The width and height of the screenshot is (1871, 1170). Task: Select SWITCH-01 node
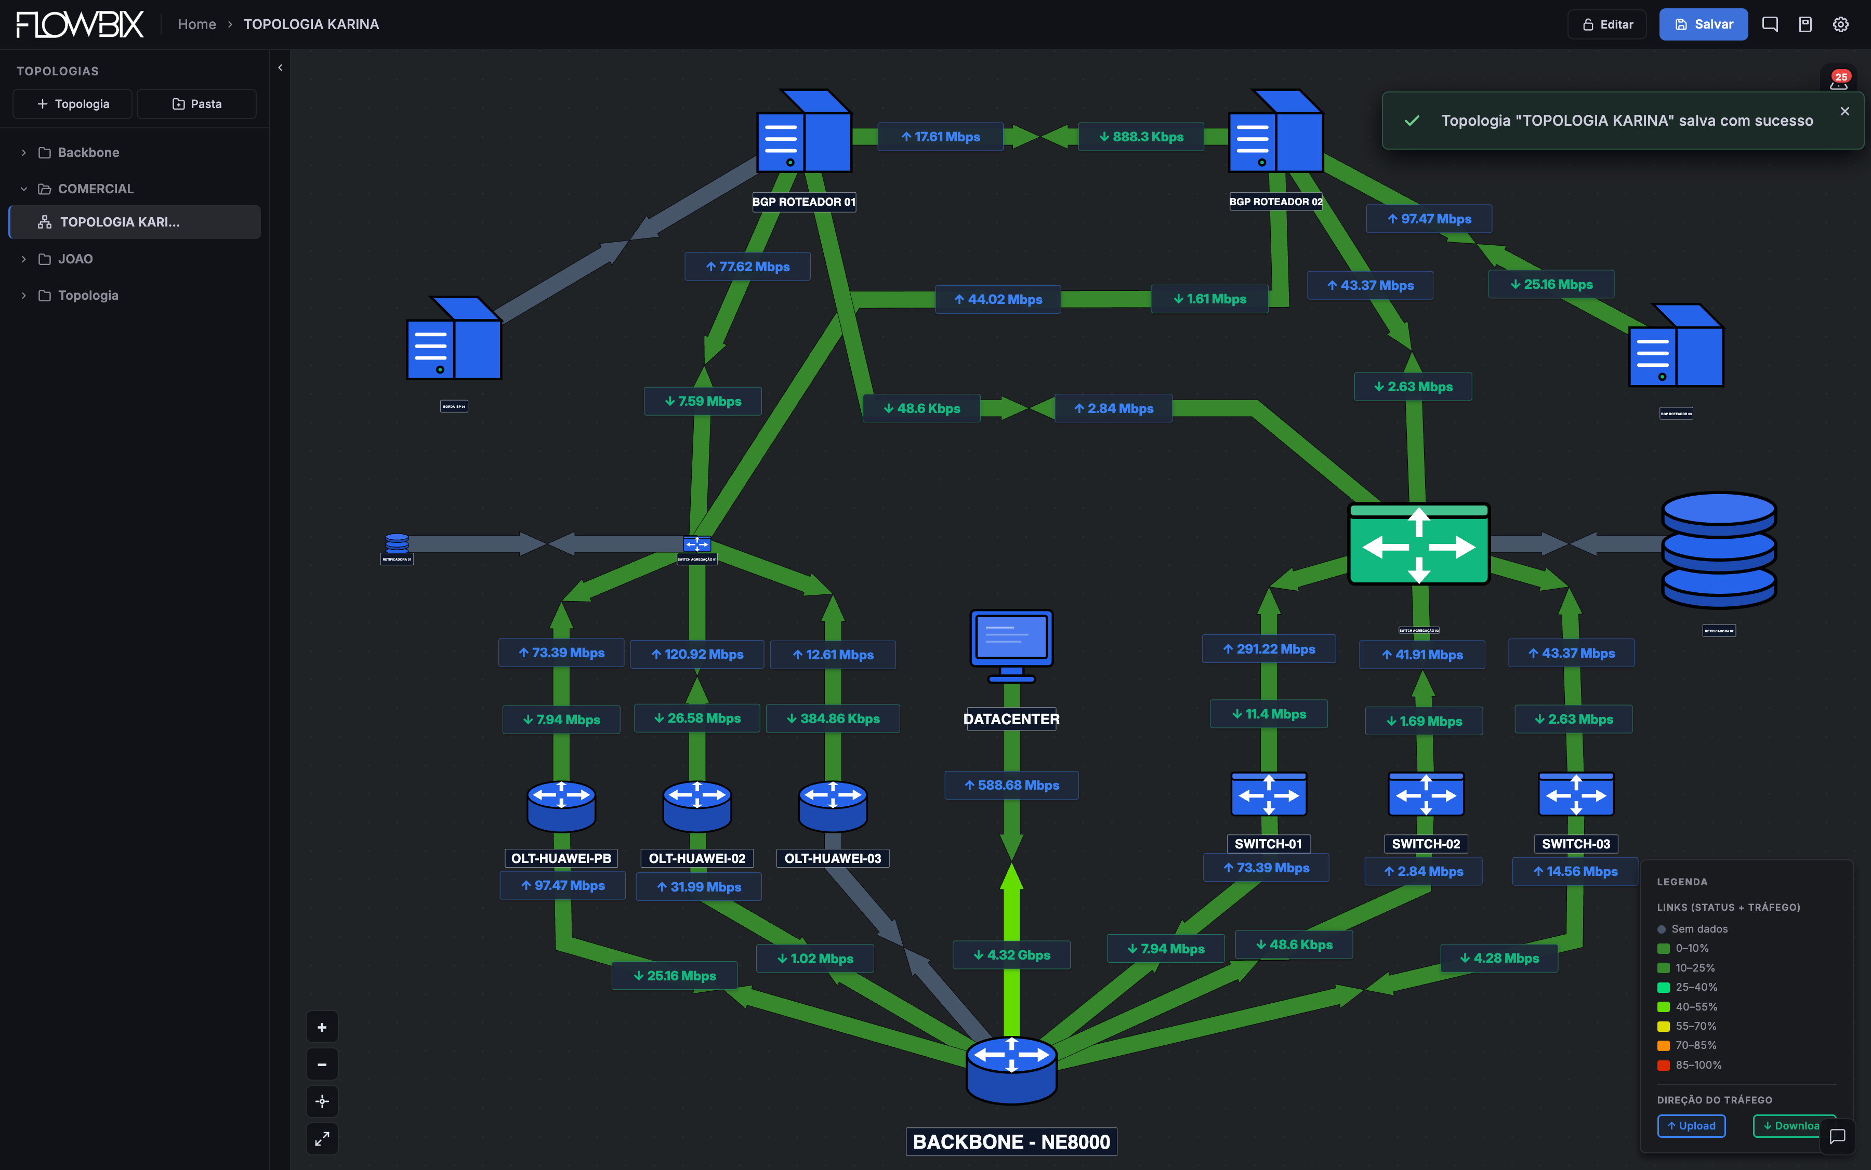pyautogui.click(x=1269, y=795)
